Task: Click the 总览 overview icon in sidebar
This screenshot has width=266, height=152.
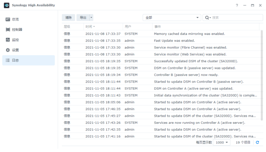Action: 8,19
